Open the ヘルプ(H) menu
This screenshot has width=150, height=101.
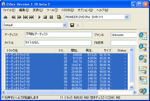point(102,10)
